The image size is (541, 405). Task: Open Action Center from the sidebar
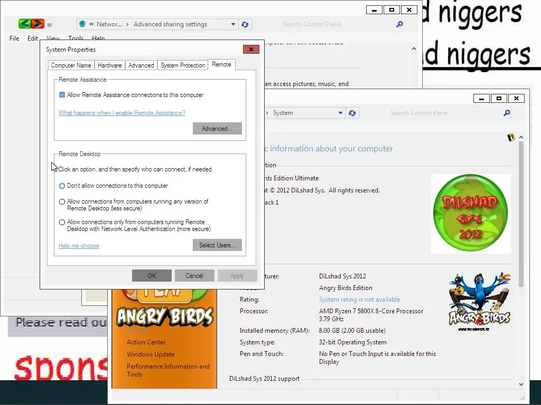coord(146,342)
